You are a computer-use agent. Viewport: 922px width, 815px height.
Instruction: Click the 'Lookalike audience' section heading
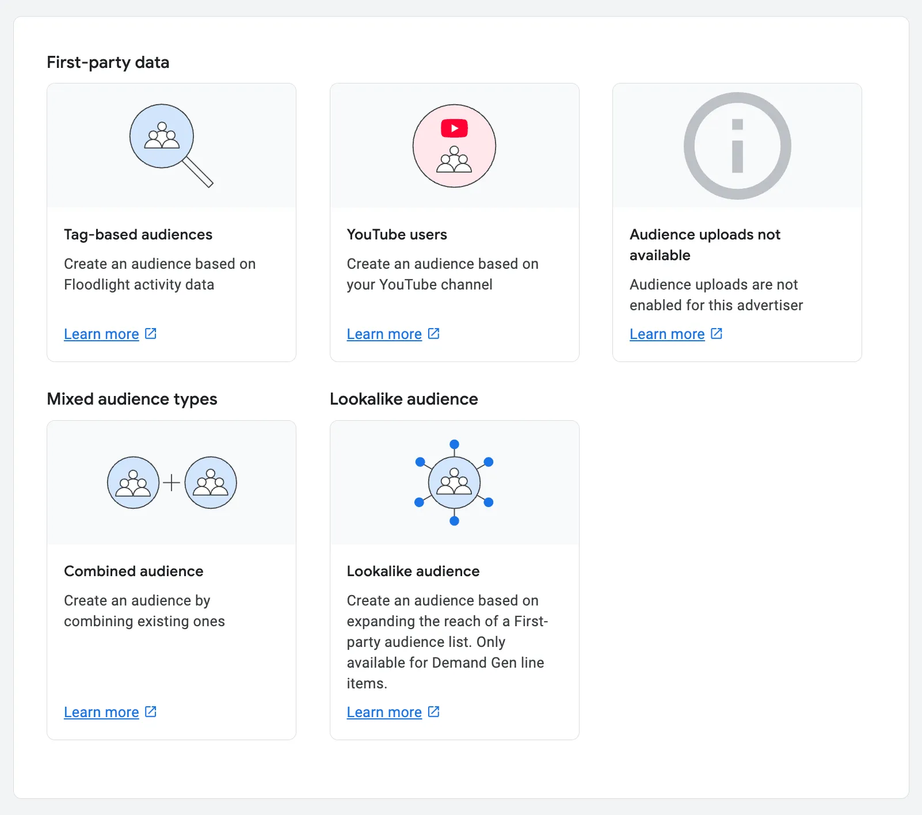(x=403, y=399)
